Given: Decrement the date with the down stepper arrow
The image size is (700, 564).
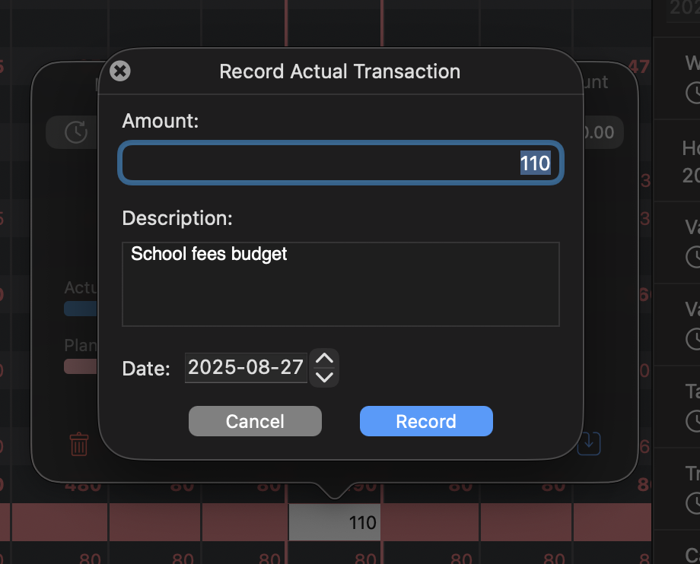Looking at the screenshot, I should (x=325, y=377).
